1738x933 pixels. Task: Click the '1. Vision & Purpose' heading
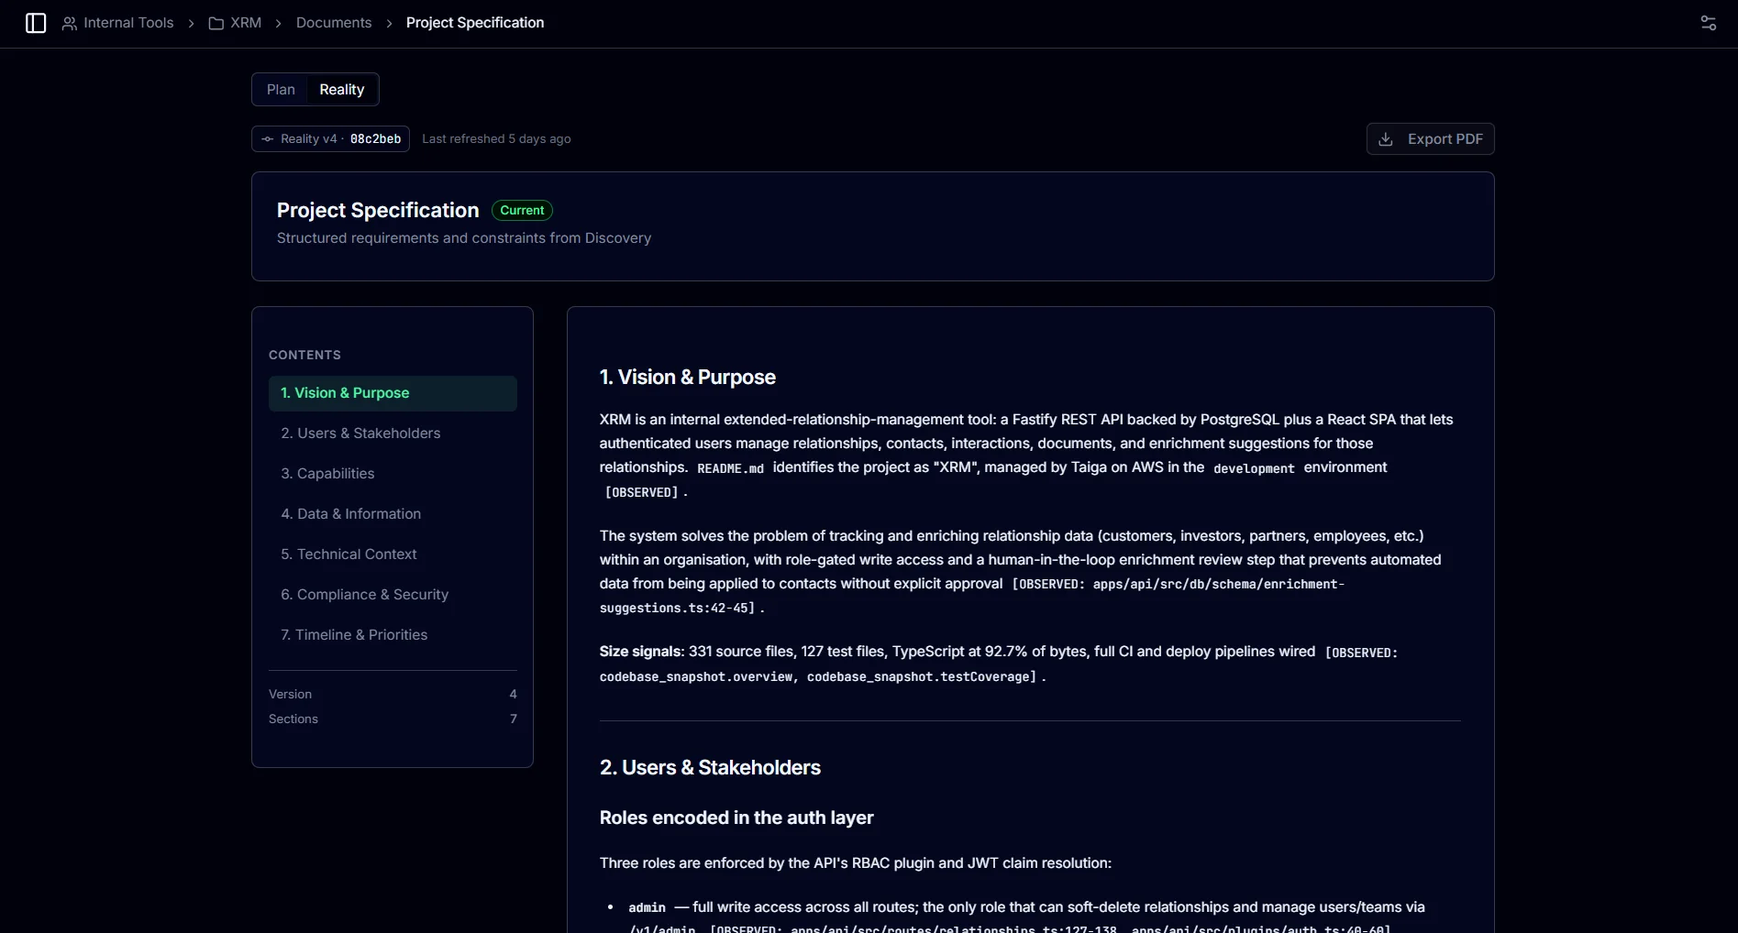point(687,378)
